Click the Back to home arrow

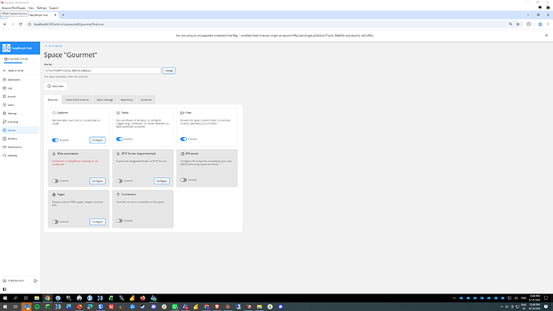[5, 71]
